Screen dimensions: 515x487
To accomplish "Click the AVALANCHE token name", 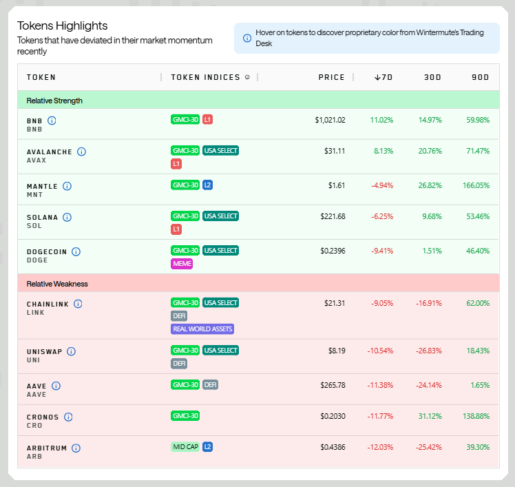I will pyautogui.click(x=50, y=152).
